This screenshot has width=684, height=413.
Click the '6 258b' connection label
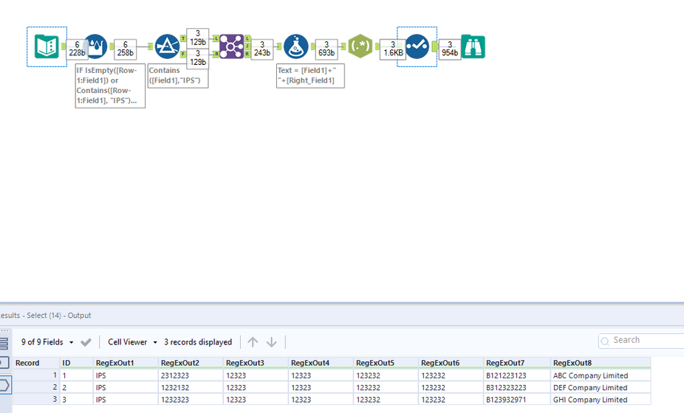125,49
